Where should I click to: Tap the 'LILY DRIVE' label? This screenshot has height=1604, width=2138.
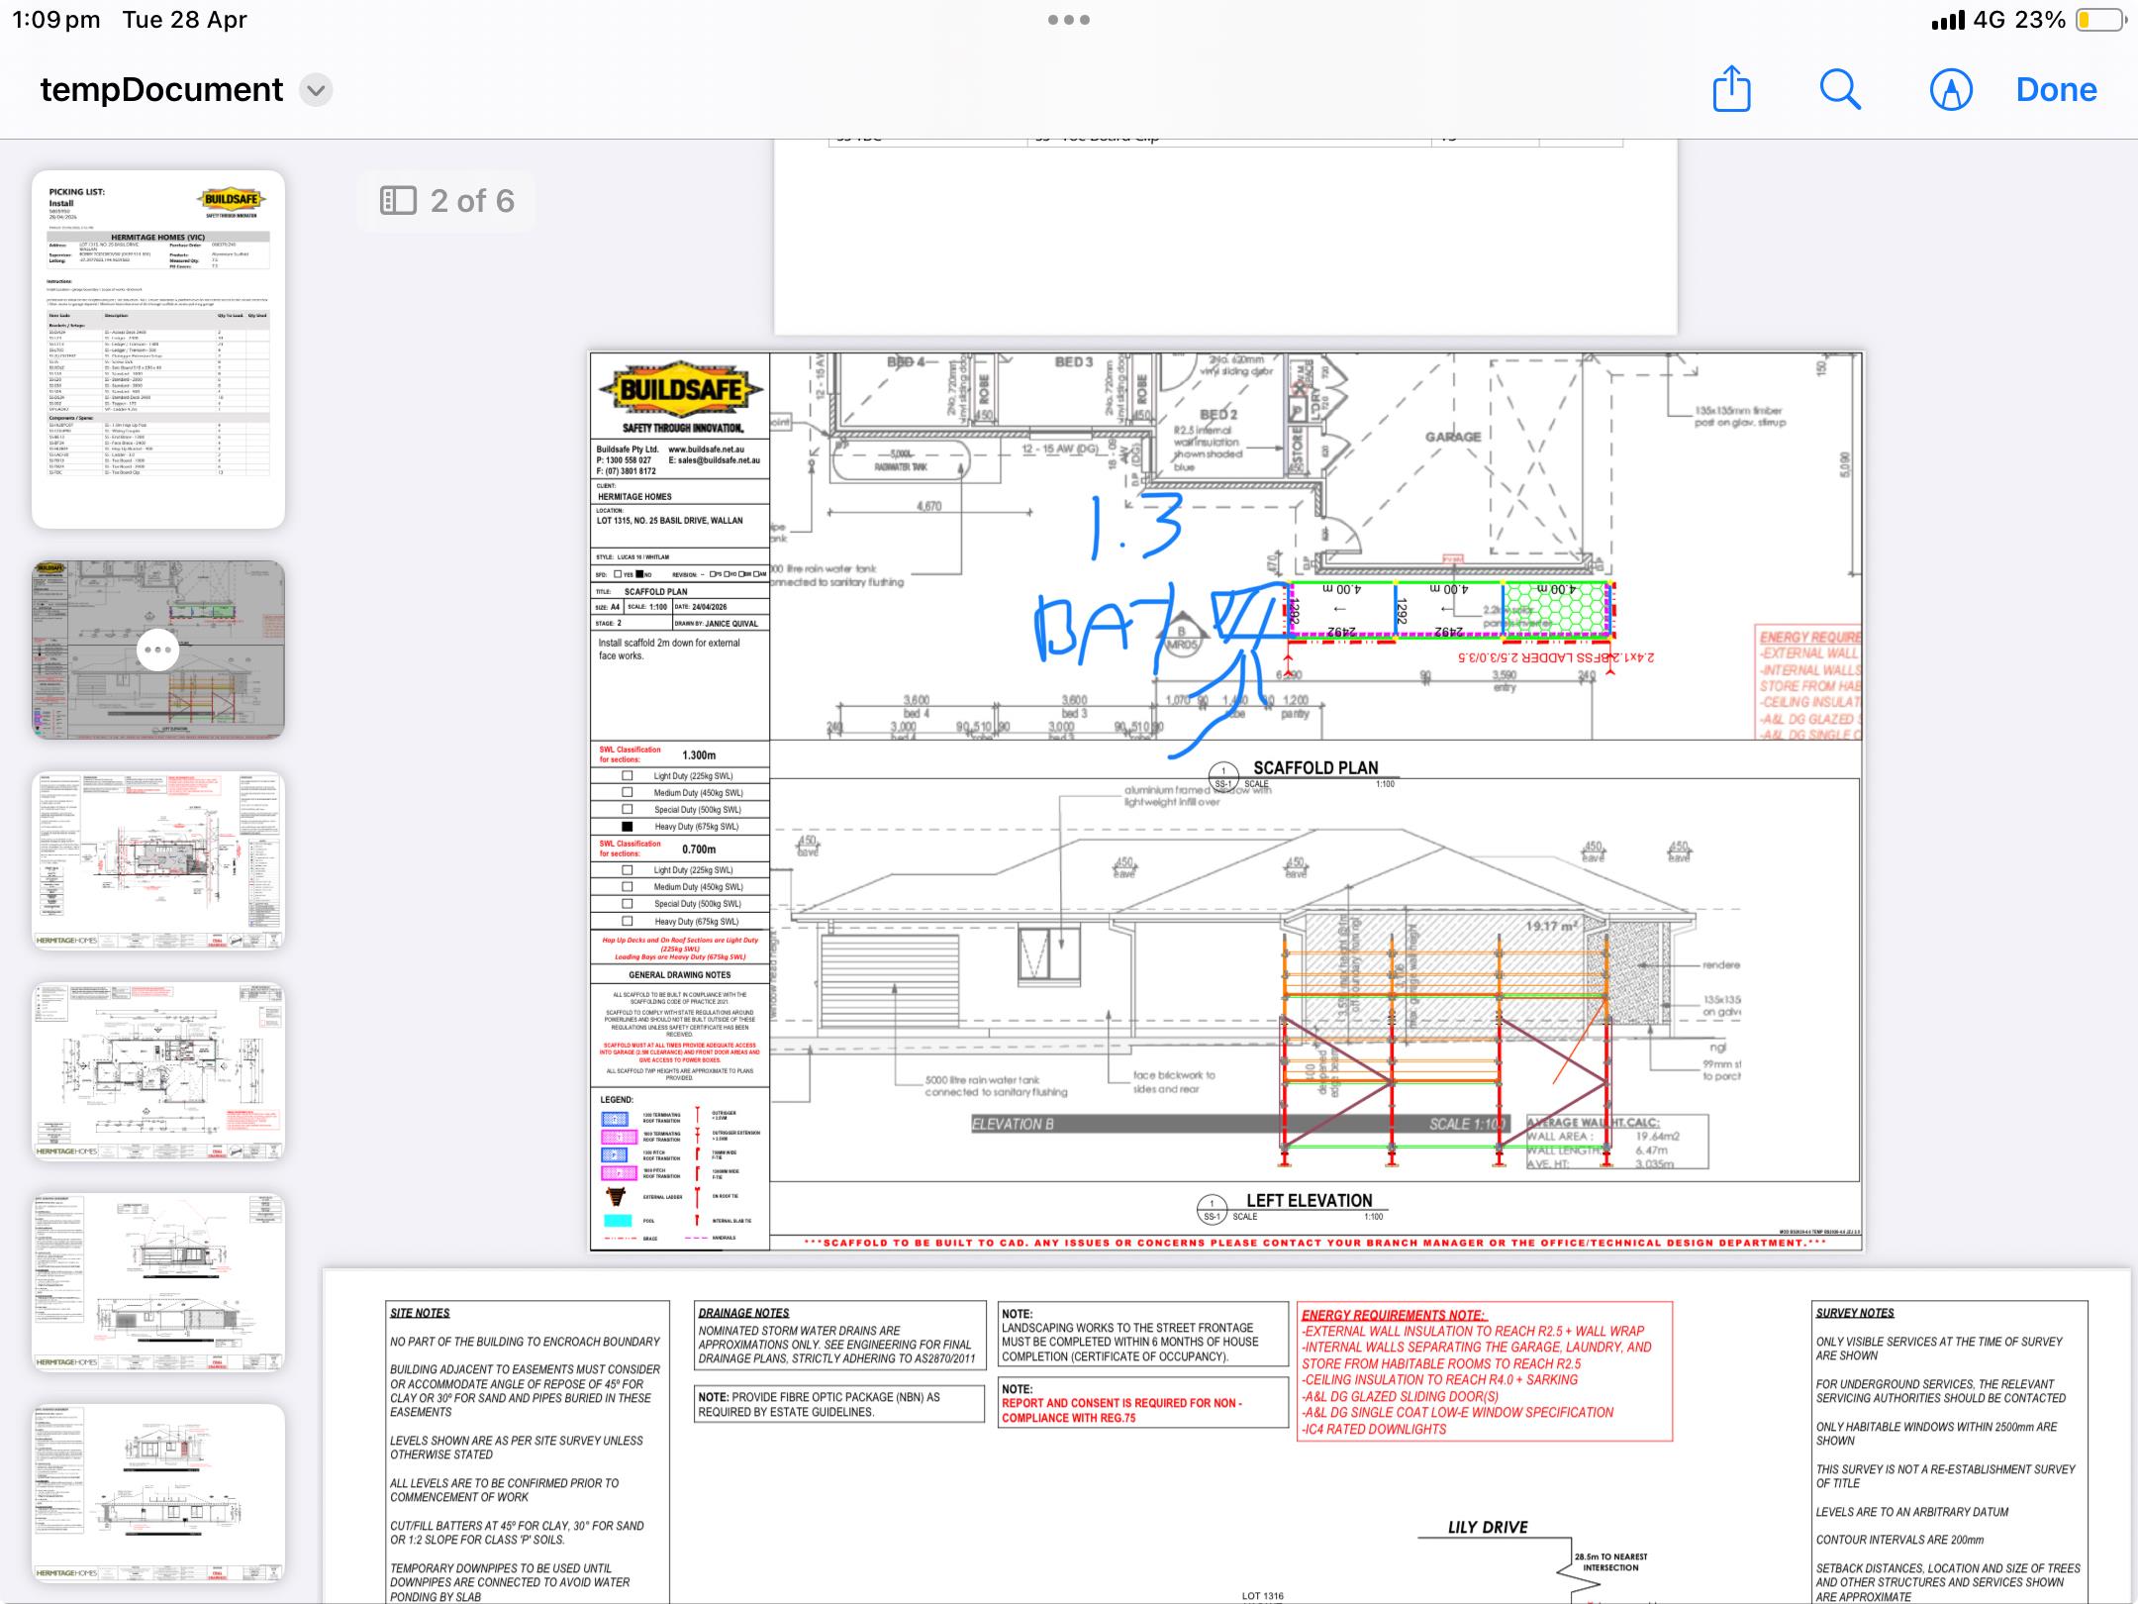[1488, 1527]
